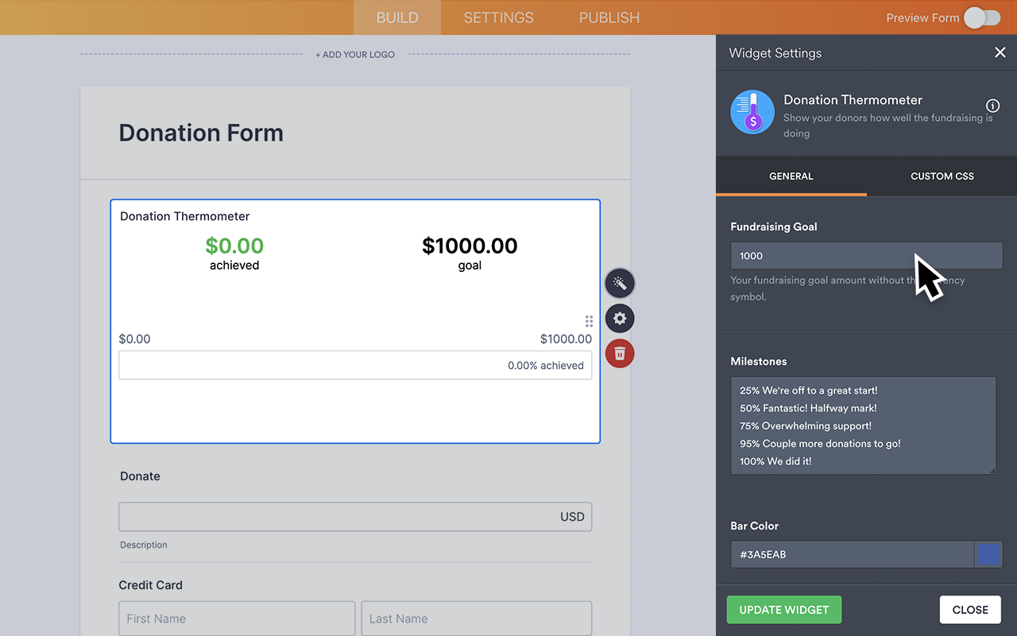Open the PUBLISH tab
Viewport: 1017px width, 636px height.
coord(609,17)
